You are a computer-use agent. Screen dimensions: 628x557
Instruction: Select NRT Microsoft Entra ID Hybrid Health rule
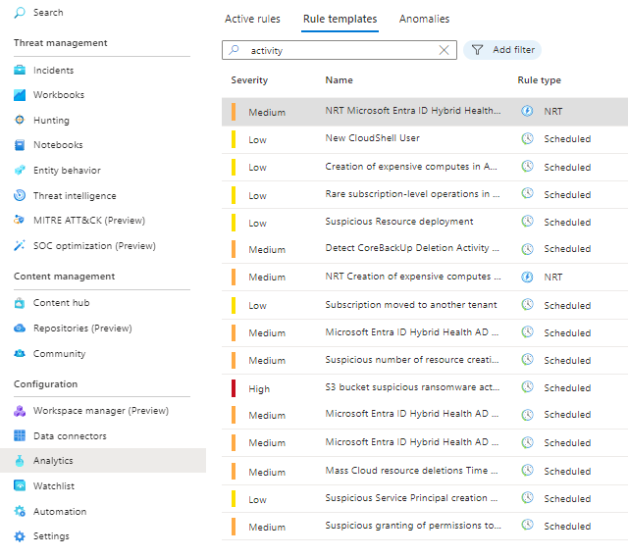click(x=412, y=111)
